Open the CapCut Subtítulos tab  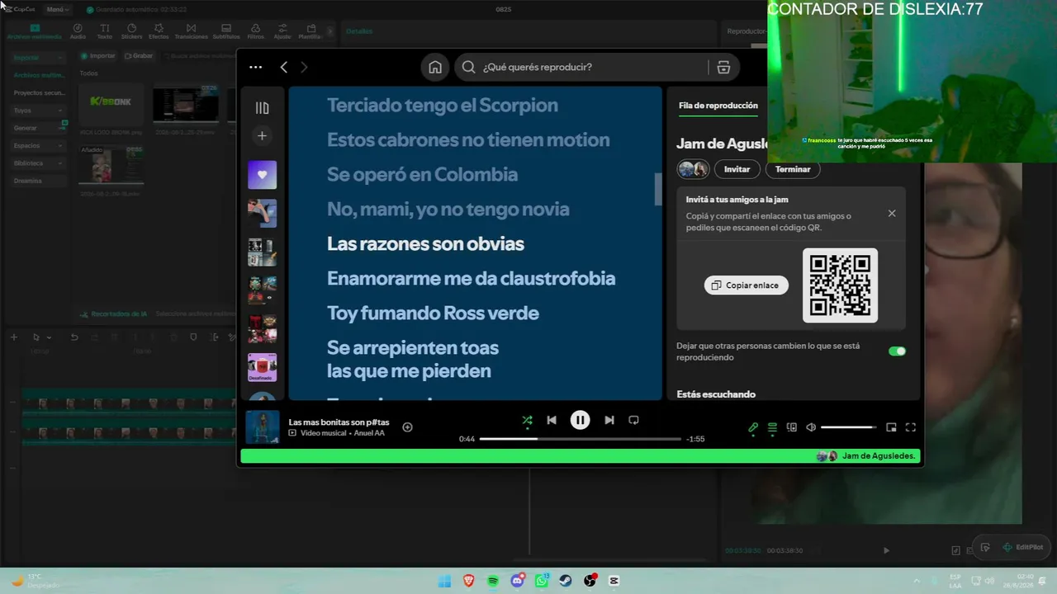point(226,31)
